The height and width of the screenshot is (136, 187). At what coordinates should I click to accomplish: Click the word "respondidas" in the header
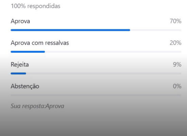44,6
